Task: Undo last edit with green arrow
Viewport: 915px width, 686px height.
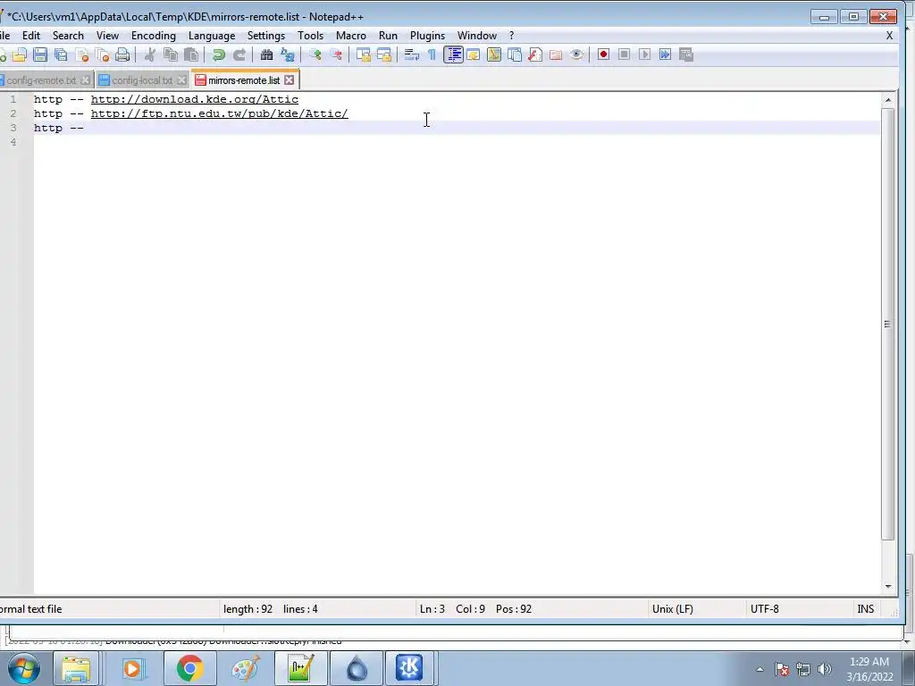Action: pos(219,54)
